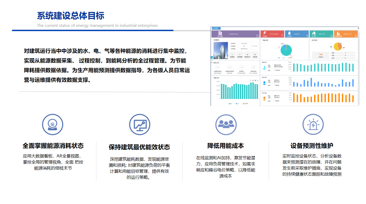This screenshot has width=366, height=204.
Task: Click the building icon on the purple 综合能耗 card
Action: 220,33
